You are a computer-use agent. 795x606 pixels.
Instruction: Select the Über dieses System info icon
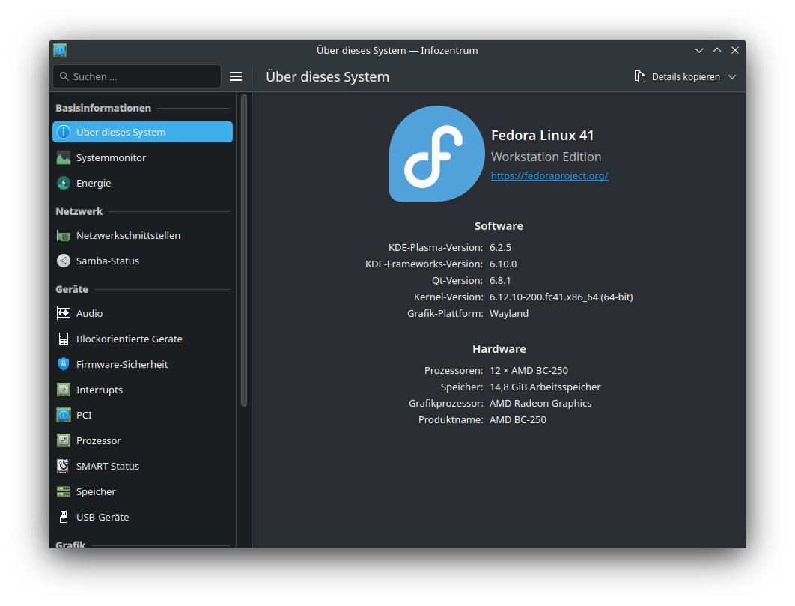(64, 132)
